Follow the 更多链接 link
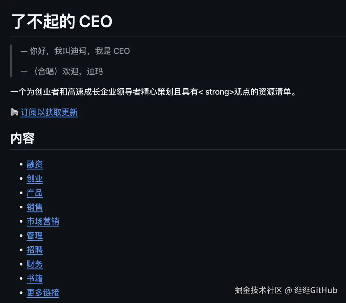This screenshot has height=303, width=346. coord(43,293)
